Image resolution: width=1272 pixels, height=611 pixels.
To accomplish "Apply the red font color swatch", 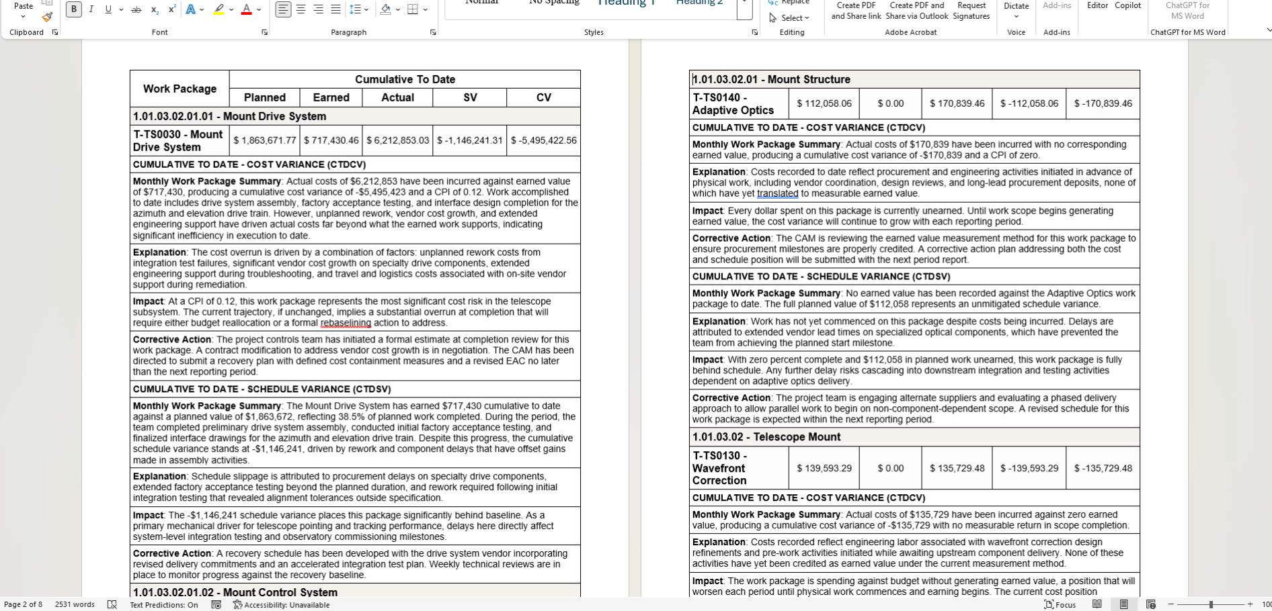I will pos(246,9).
